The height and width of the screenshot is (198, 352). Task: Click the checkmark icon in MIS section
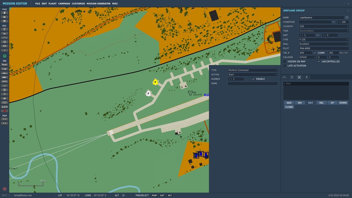4,50
